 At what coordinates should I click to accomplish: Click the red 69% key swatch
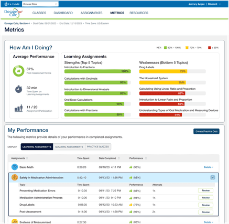210,48
